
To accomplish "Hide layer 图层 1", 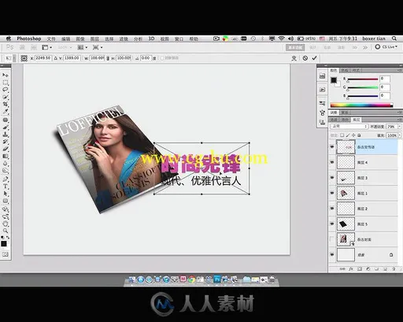I will coord(332,193).
